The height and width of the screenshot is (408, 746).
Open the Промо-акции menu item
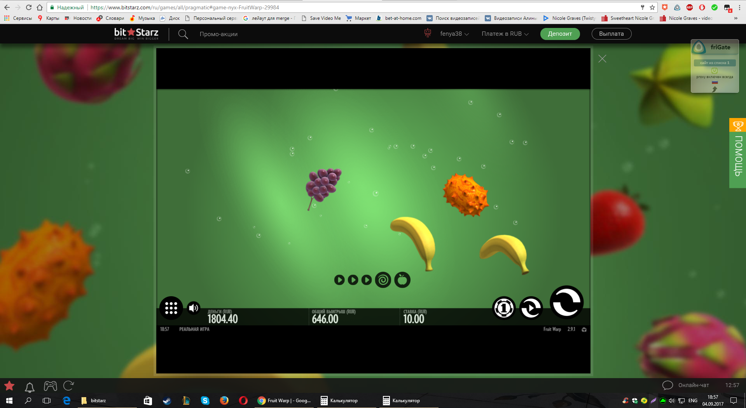coord(218,34)
